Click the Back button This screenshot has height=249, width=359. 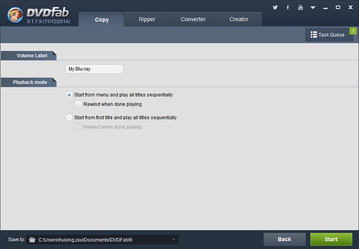(x=284, y=239)
